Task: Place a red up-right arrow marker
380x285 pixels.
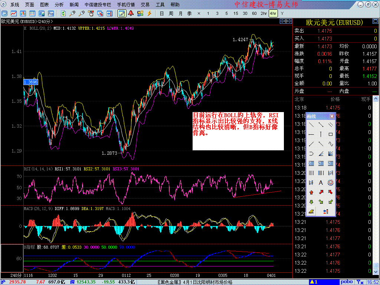Action: pos(321,192)
